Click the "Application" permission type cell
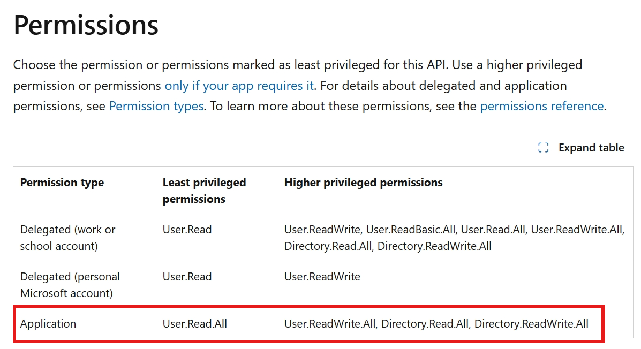Screen dimensions: 641x349 pos(48,324)
